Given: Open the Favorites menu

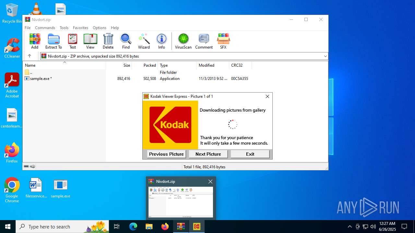Looking at the screenshot, I should 80,28.
